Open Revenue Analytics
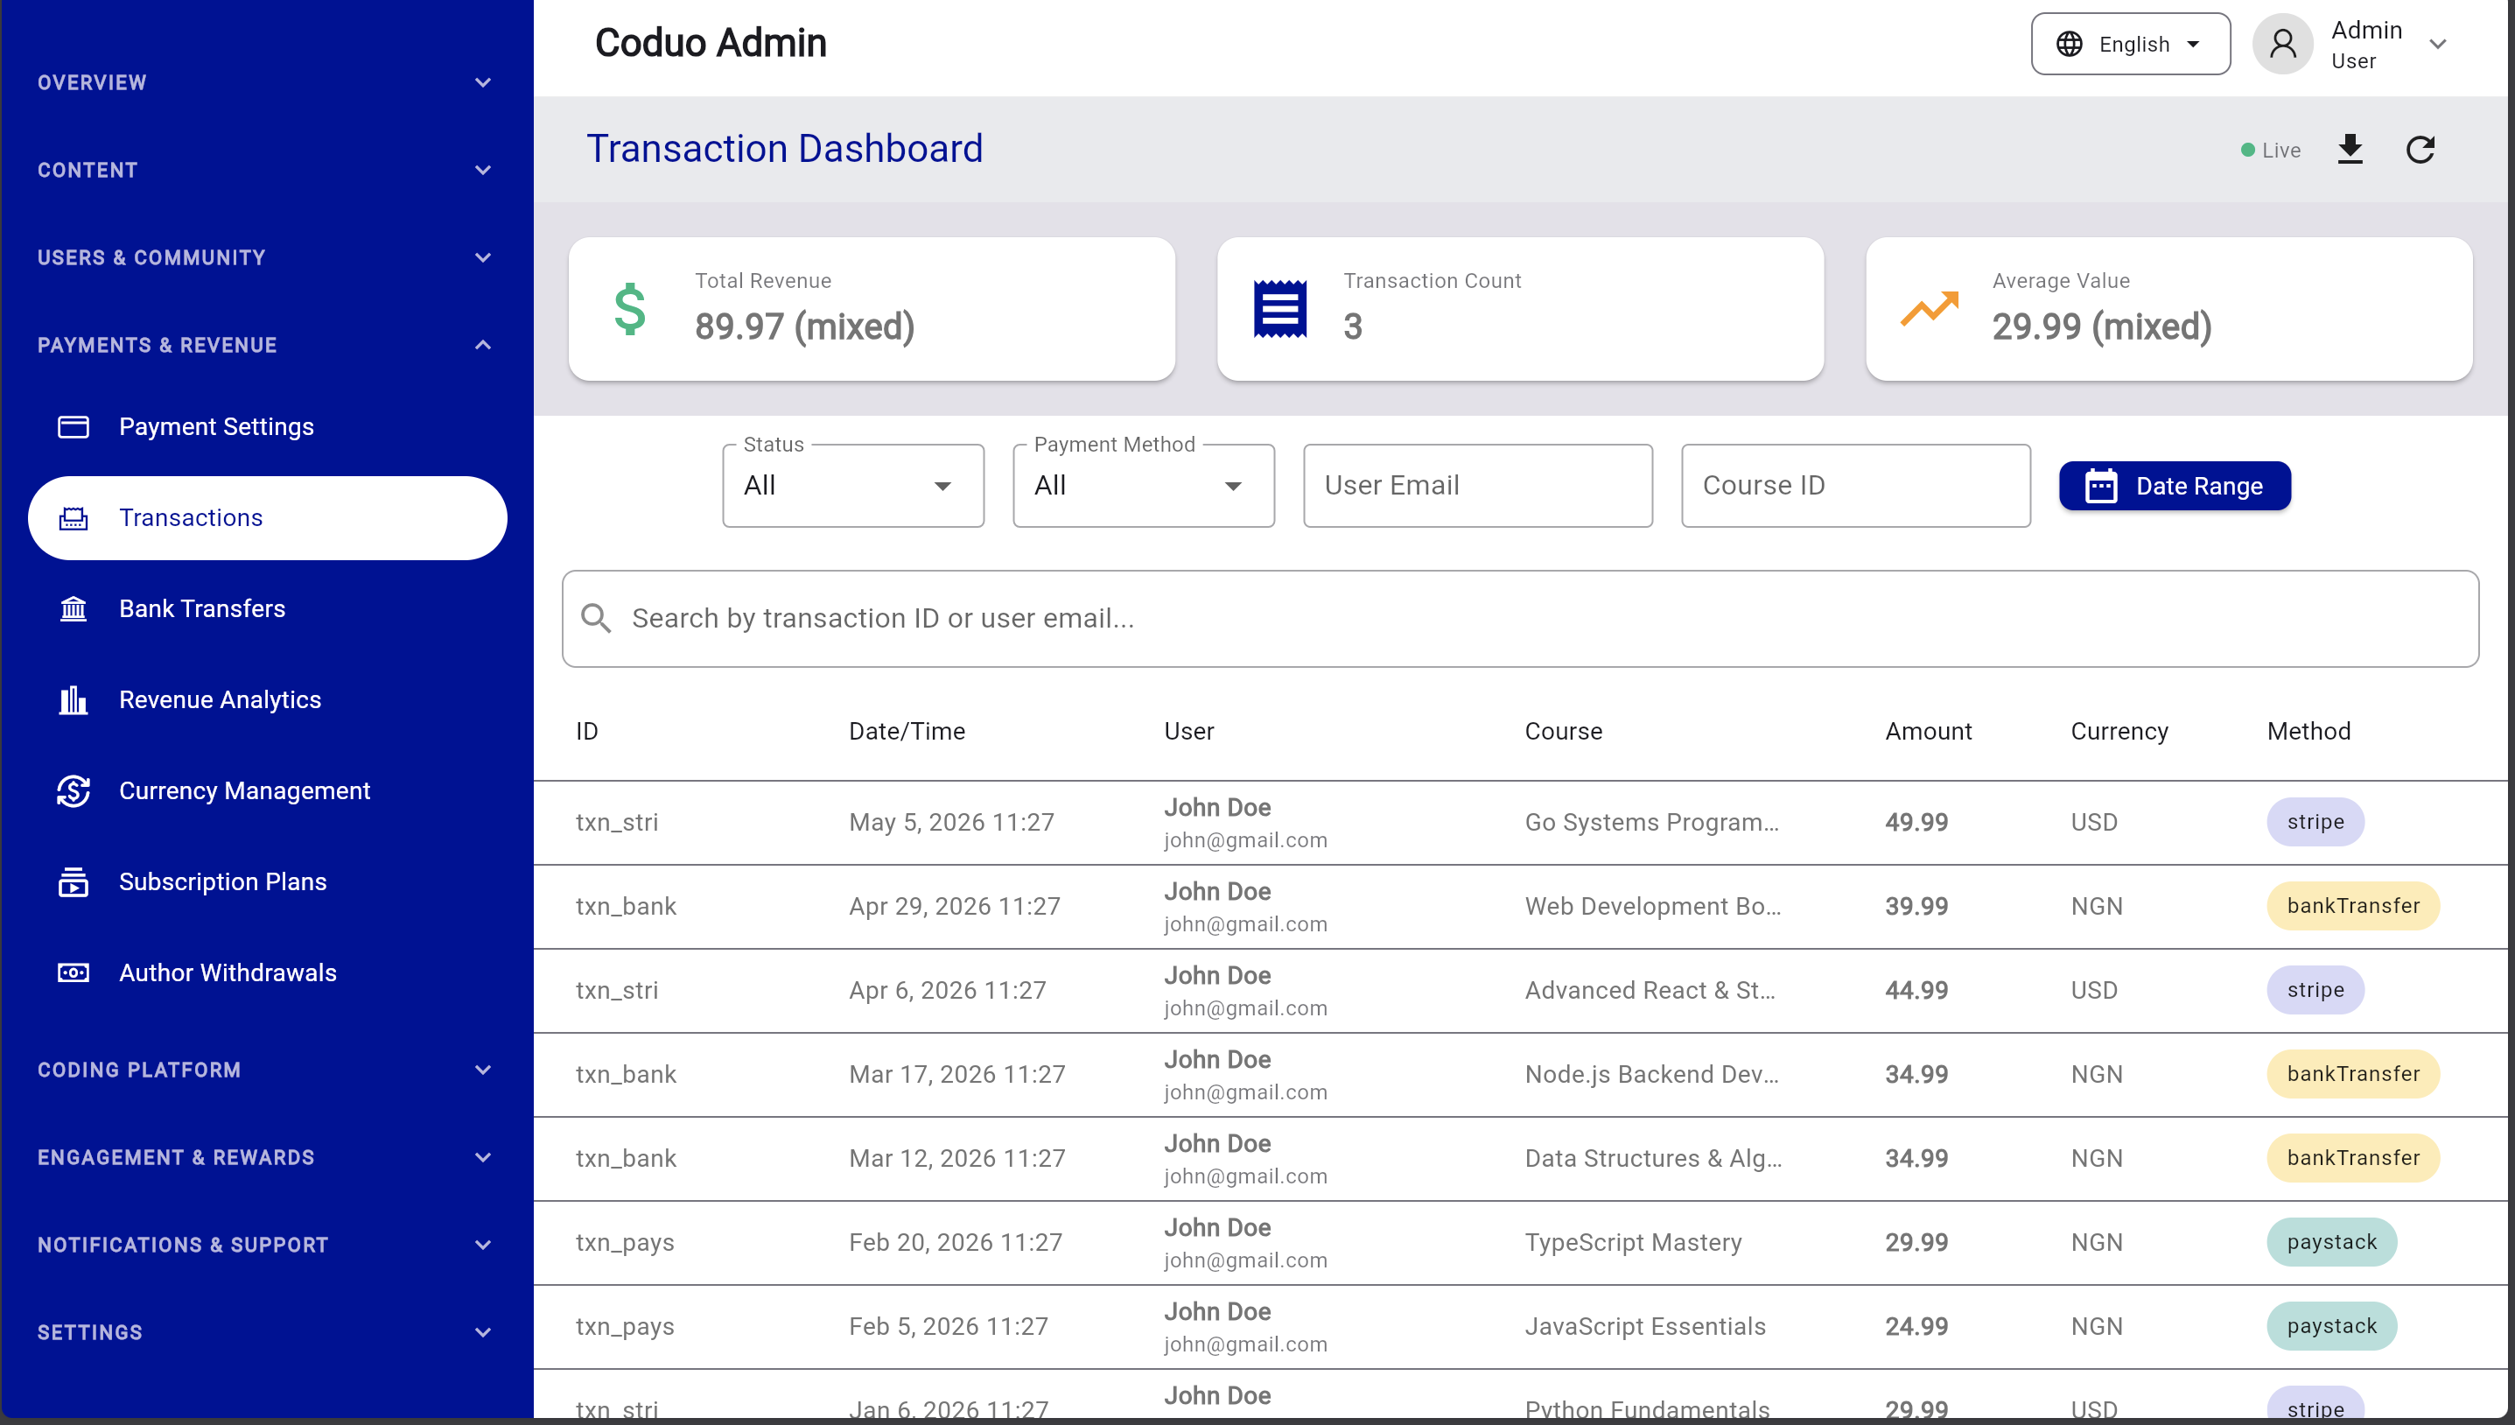2515x1425 pixels. [x=267, y=699]
